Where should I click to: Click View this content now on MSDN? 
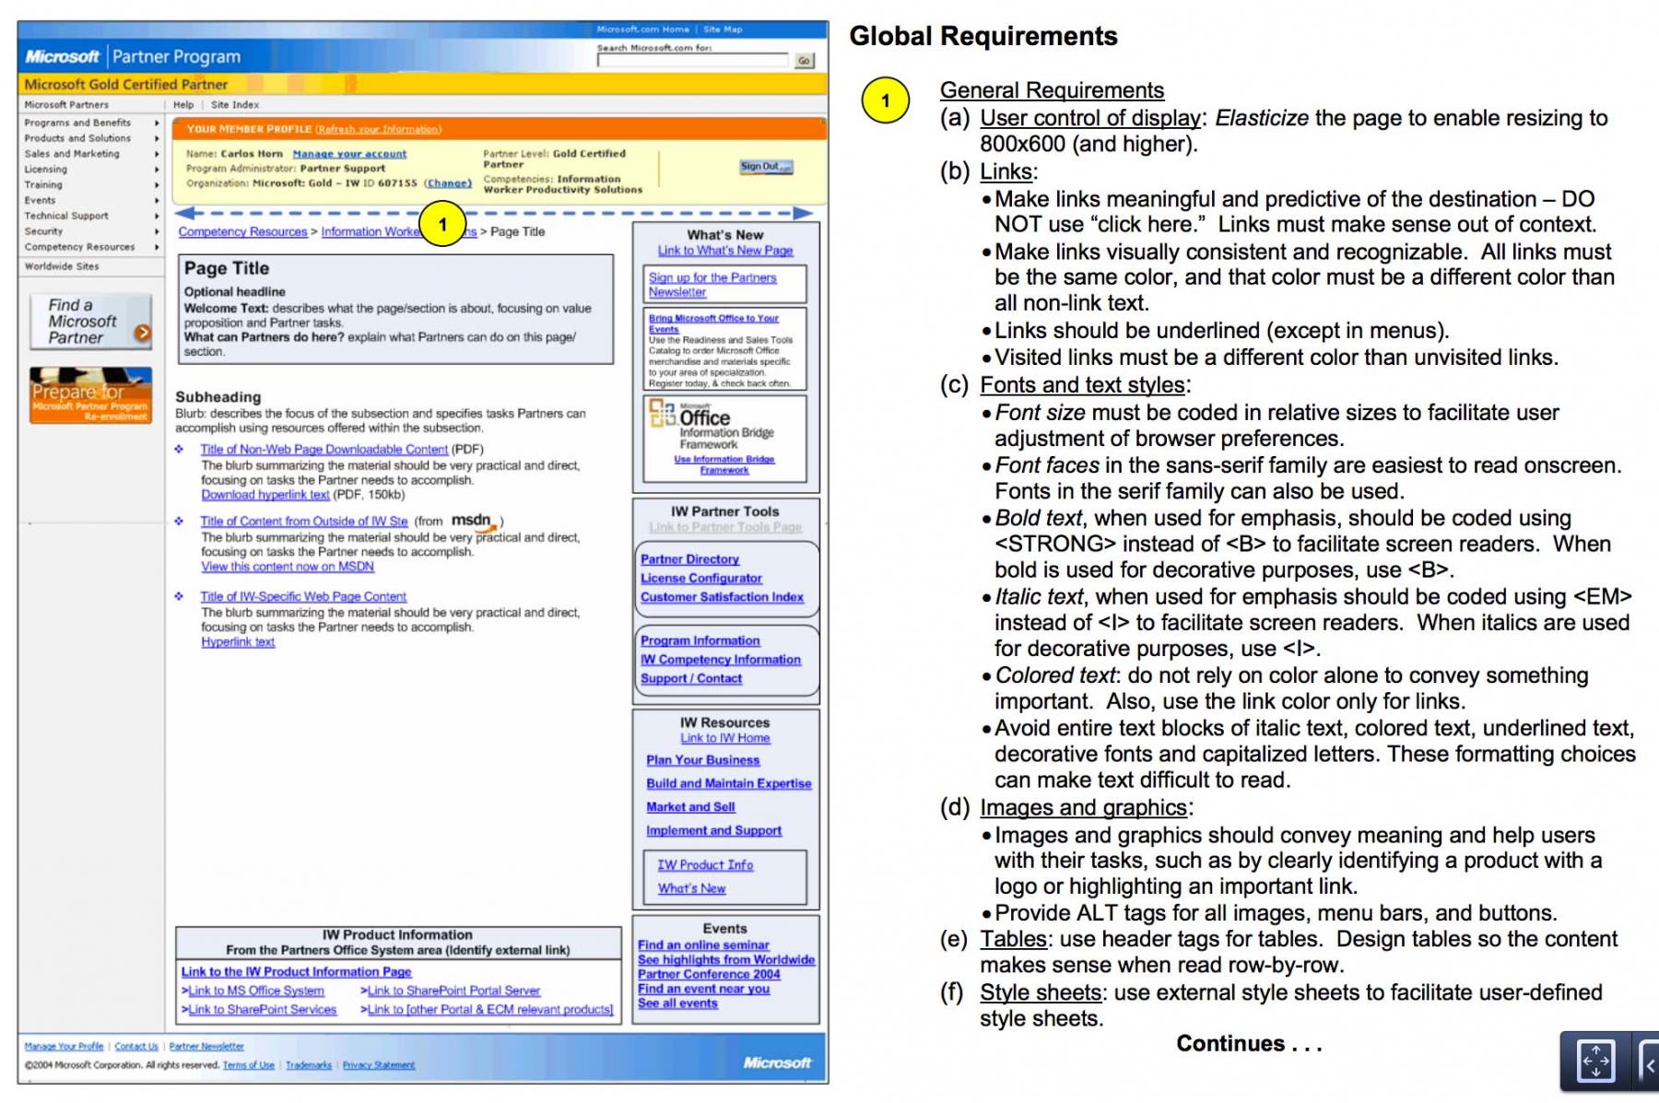(288, 567)
